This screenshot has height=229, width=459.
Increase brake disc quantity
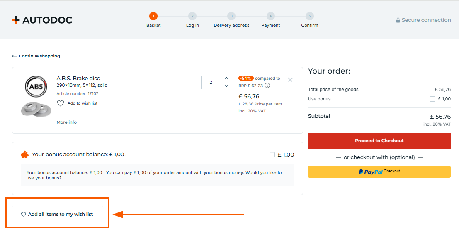(226, 79)
